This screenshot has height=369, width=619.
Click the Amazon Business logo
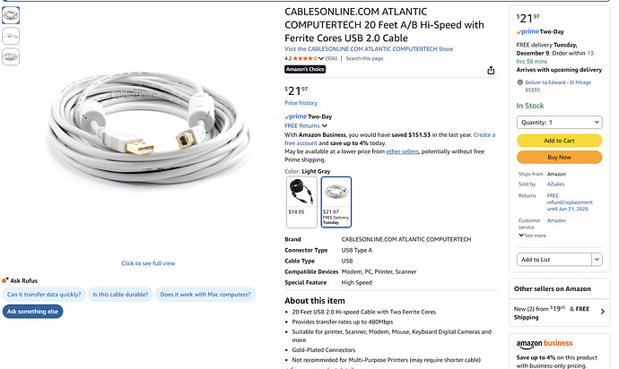pos(545,344)
